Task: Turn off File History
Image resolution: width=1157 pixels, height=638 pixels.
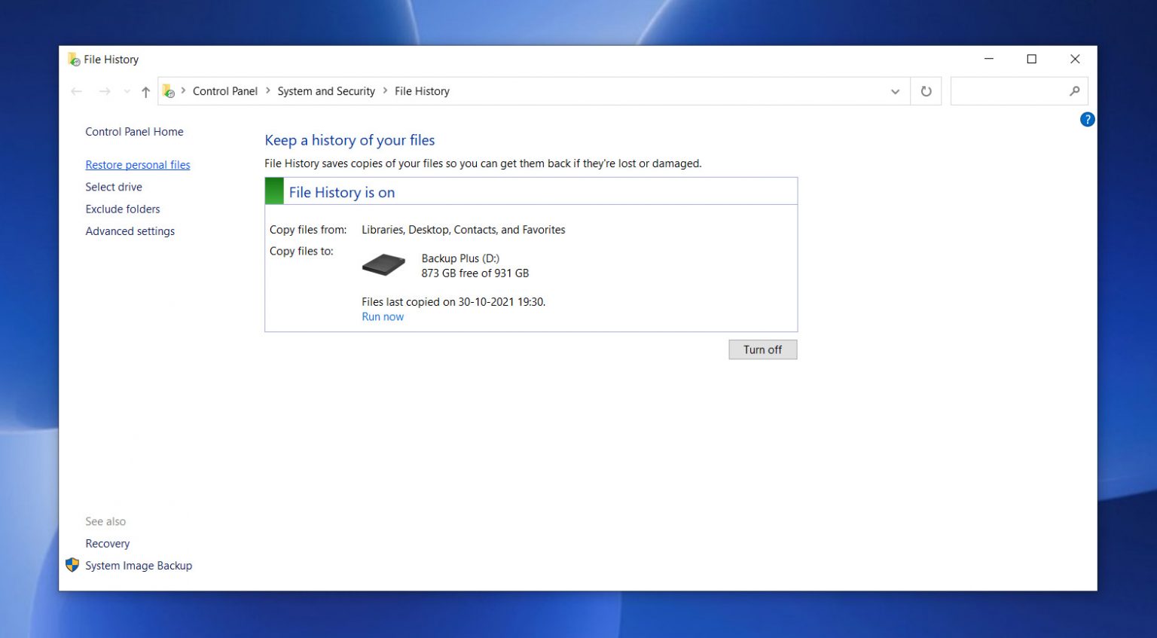Action: 762,349
